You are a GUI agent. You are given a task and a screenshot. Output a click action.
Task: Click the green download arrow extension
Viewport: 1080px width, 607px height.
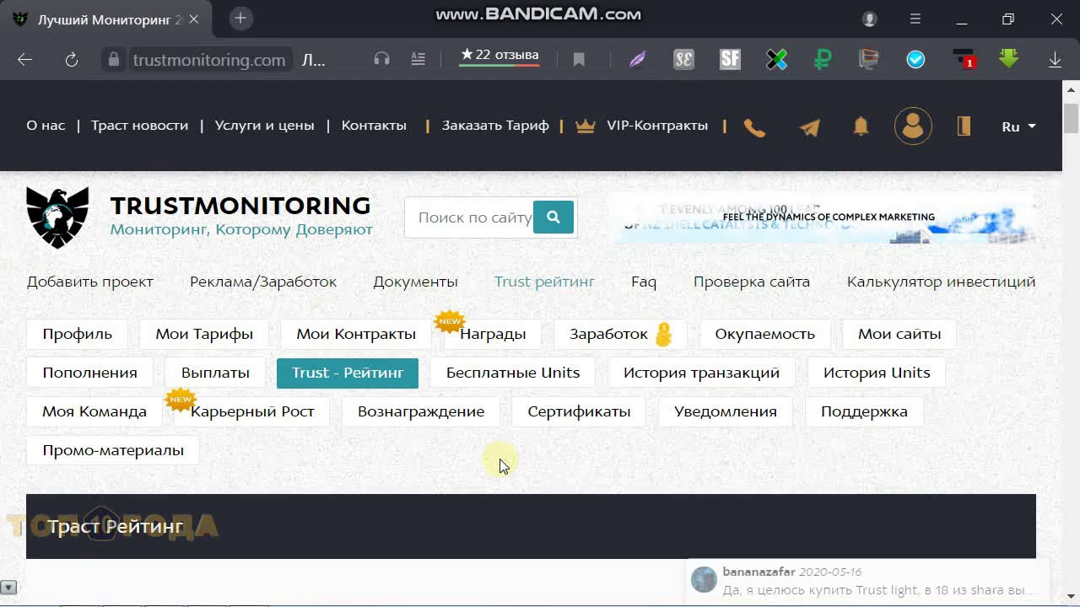click(x=1008, y=58)
